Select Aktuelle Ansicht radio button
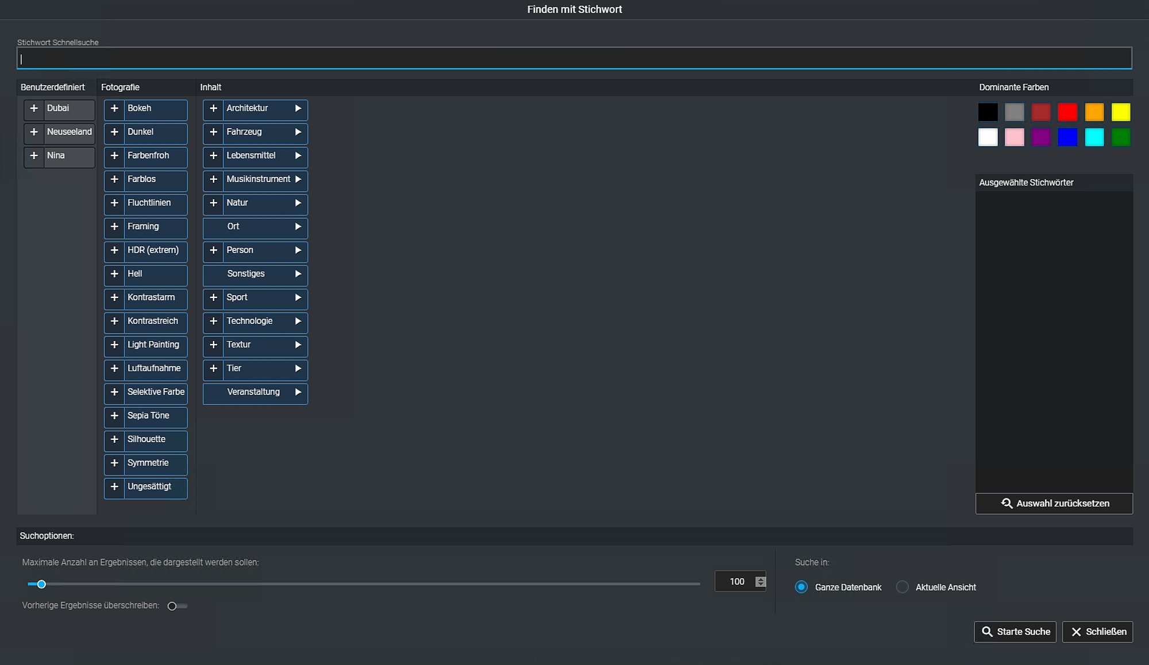This screenshot has height=665, width=1149. click(x=903, y=587)
